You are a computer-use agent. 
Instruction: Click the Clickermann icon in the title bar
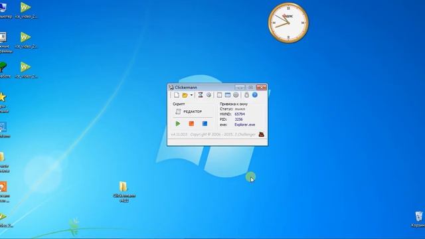171,87
